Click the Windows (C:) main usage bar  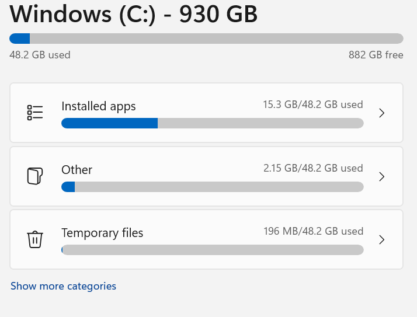point(206,39)
